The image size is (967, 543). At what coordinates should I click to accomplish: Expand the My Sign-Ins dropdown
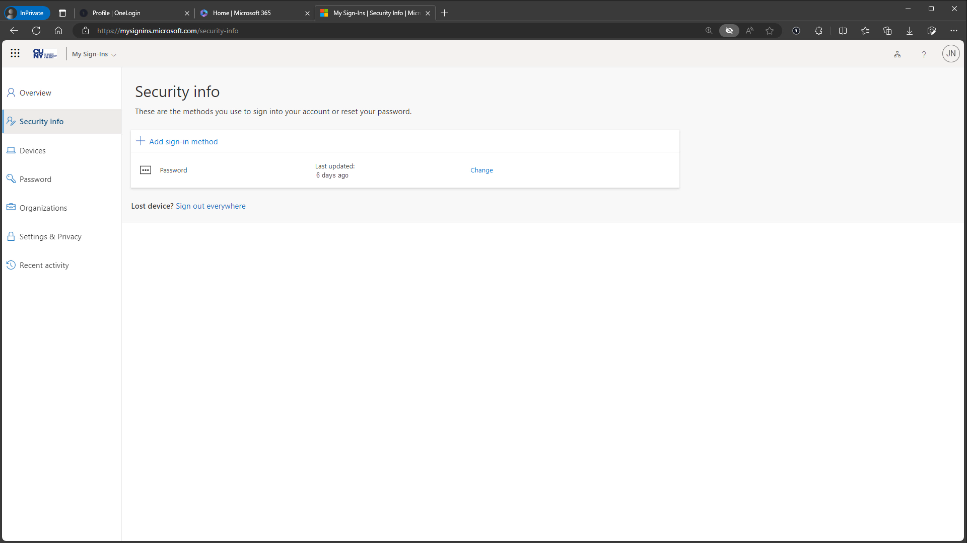[x=94, y=54]
